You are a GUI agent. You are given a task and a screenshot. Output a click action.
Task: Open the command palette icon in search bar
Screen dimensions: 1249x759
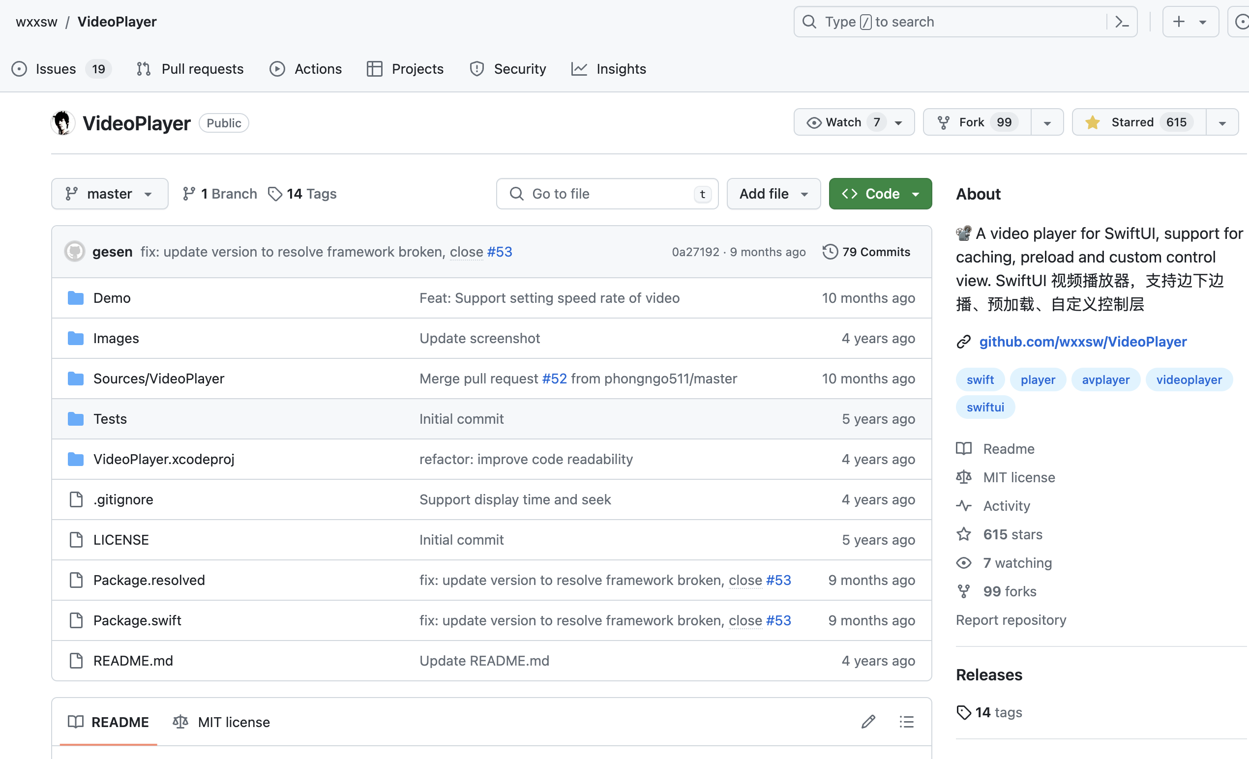pos(1122,22)
